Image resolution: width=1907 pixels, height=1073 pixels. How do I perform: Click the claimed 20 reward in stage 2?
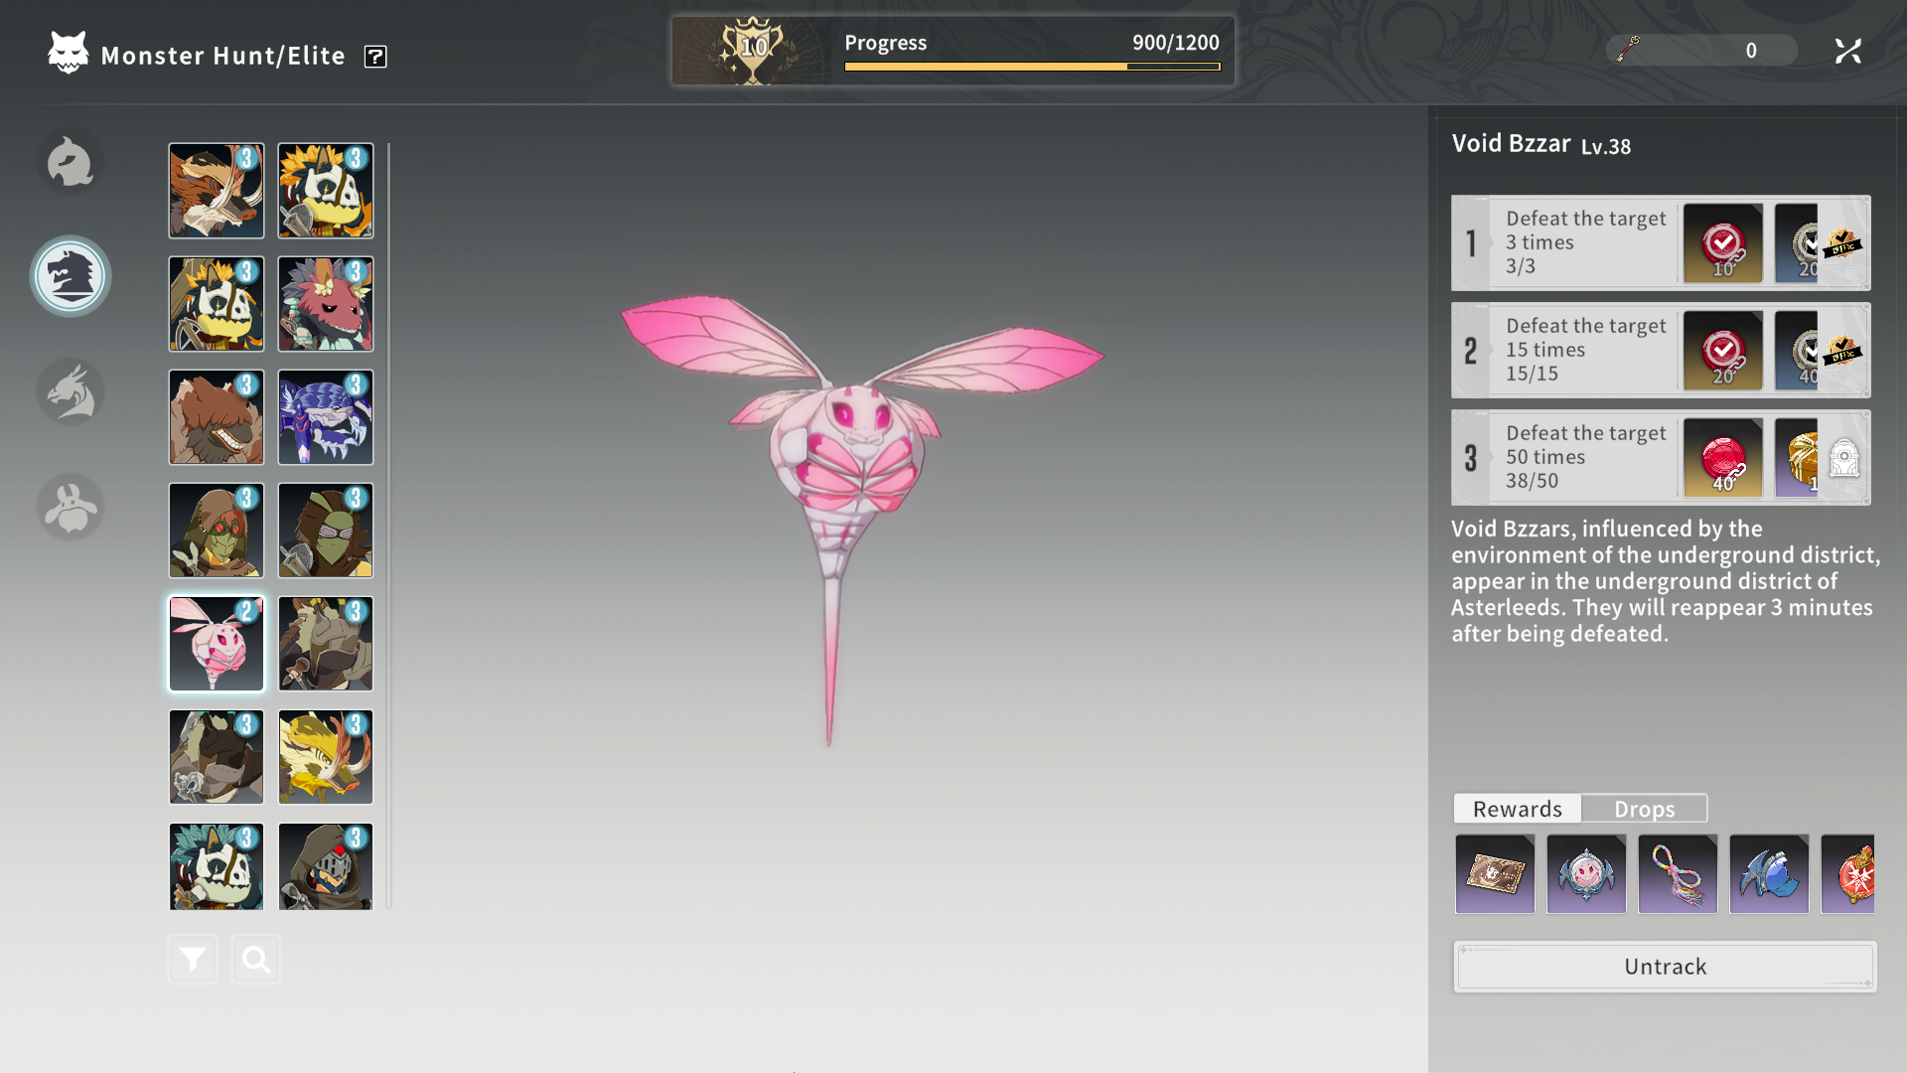1722,351
